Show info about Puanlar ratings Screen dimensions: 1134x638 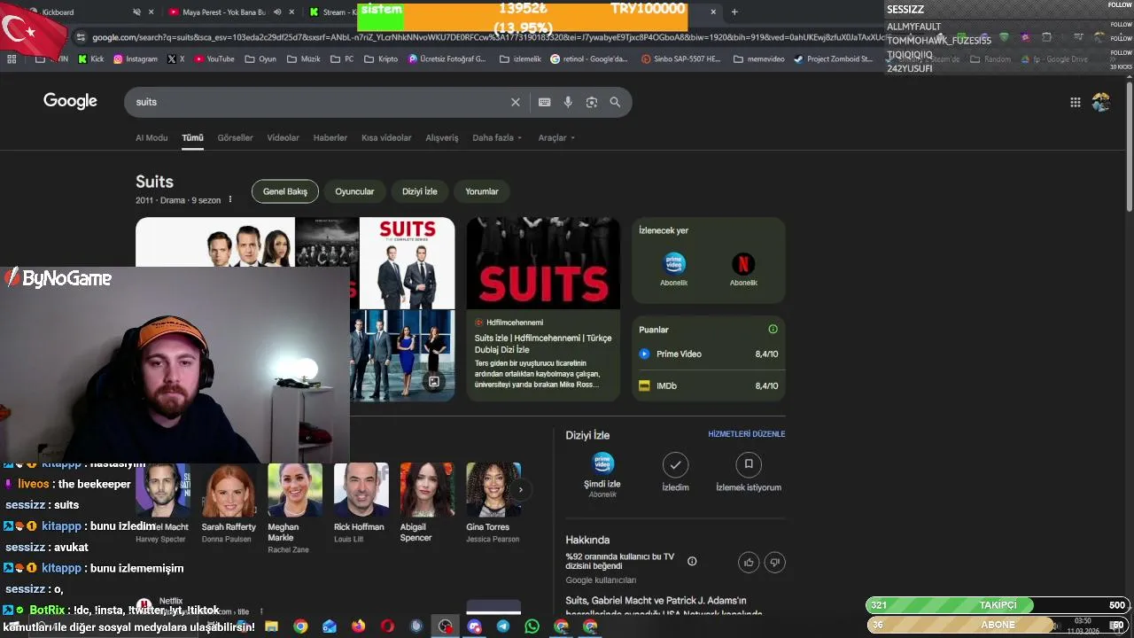coord(773,330)
